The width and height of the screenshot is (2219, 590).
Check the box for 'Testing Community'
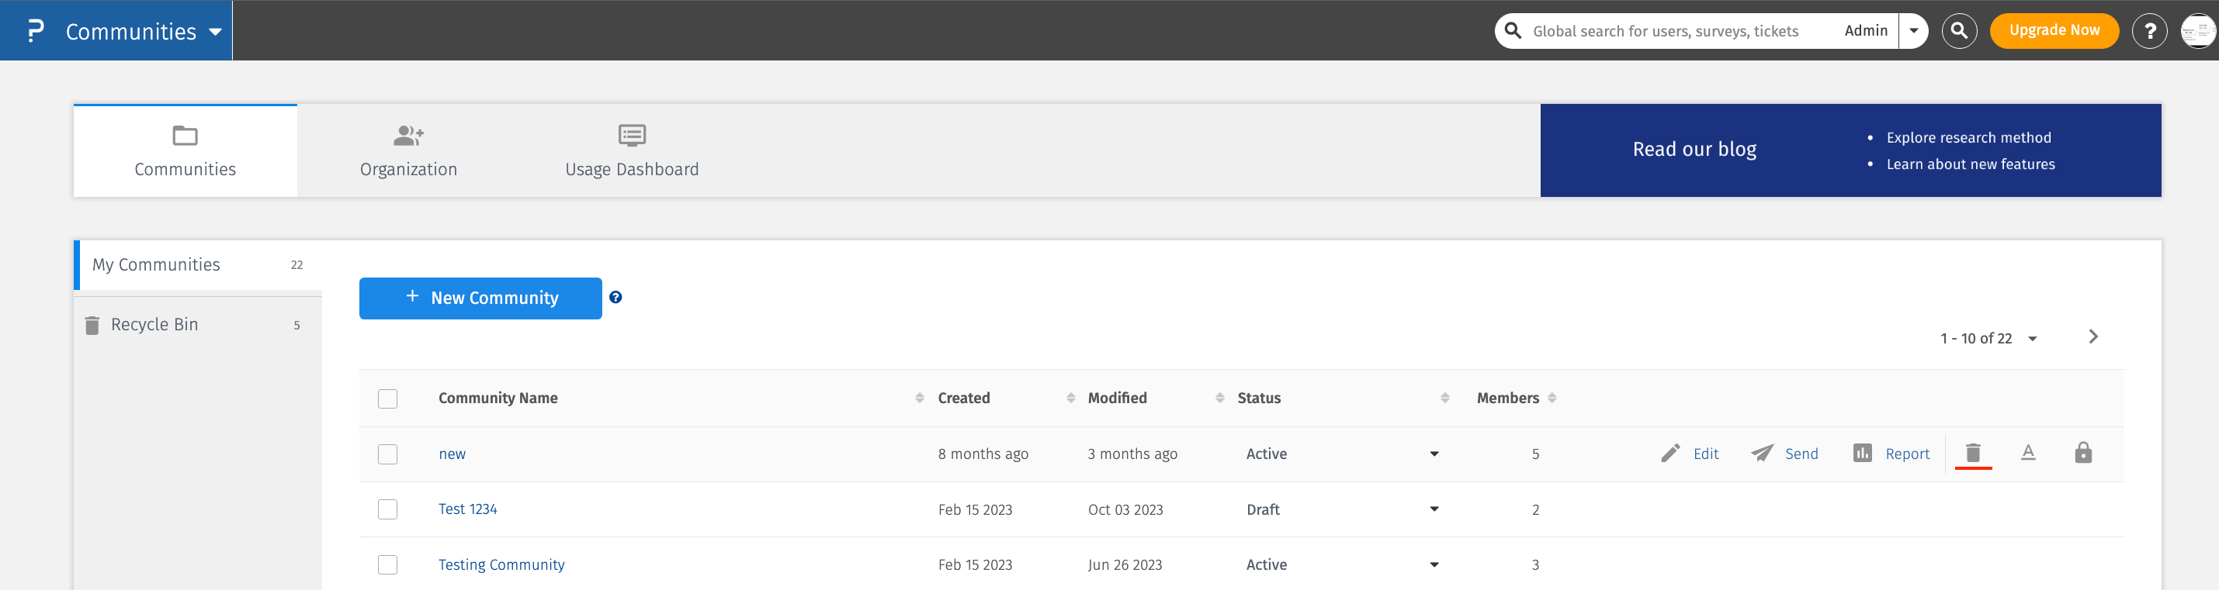[387, 564]
